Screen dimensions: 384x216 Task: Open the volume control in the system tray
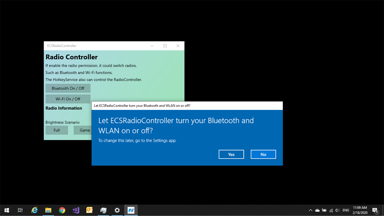click(337, 210)
